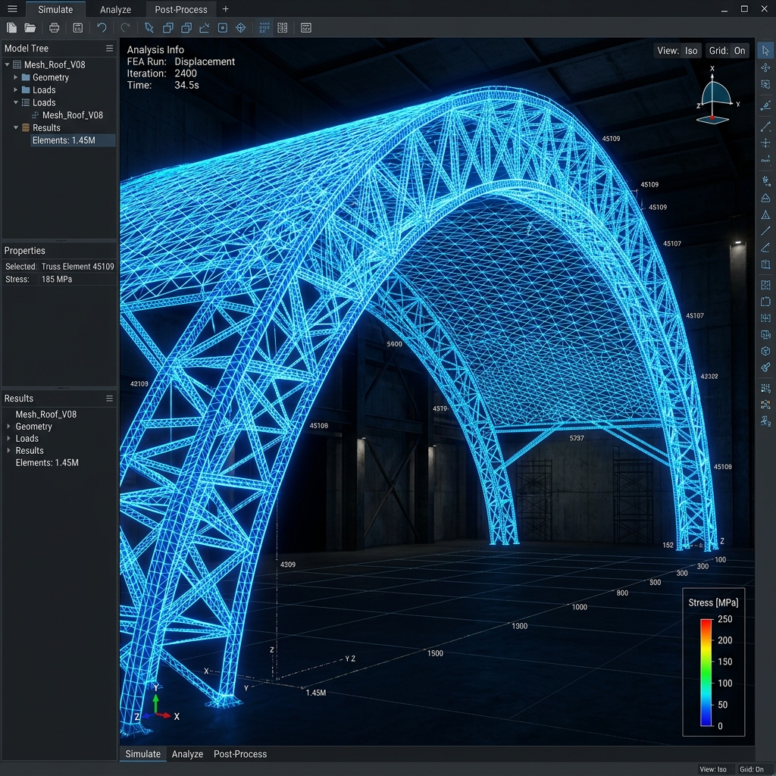Select the two-point line tool in sidebar
This screenshot has width=776, height=776.
765,127
